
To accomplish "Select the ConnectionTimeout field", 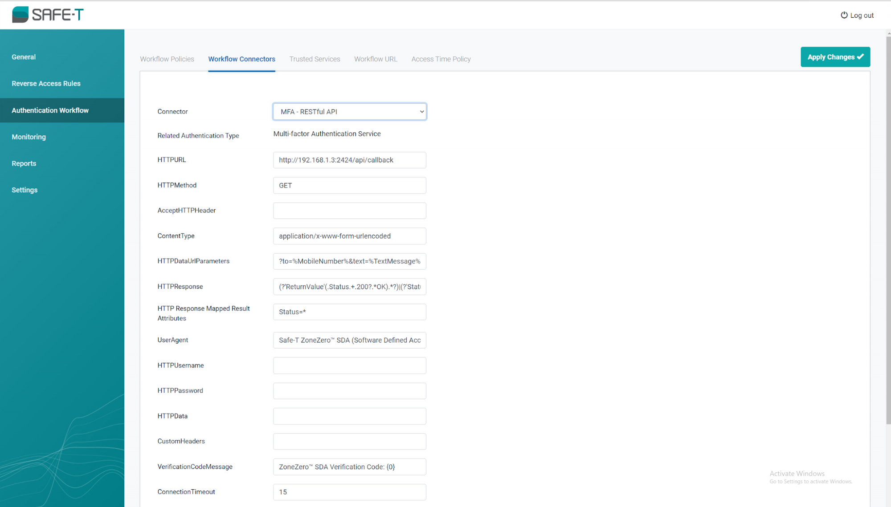I will (349, 492).
